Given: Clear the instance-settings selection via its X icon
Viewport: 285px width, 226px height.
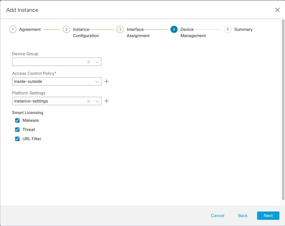Looking at the screenshot, I should click(88, 101).
